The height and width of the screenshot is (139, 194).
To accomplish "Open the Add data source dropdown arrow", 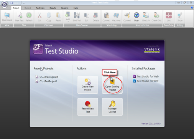I will [68, 21].
